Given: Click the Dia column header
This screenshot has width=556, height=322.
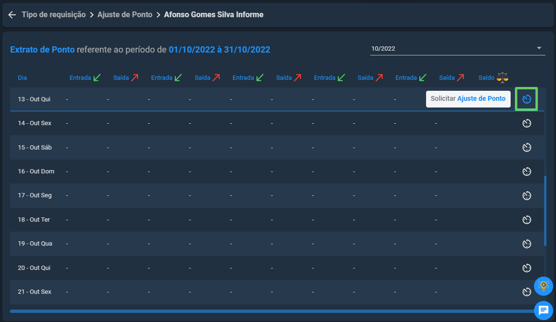Looking at the screenshot, I should [x=22, y=78].
